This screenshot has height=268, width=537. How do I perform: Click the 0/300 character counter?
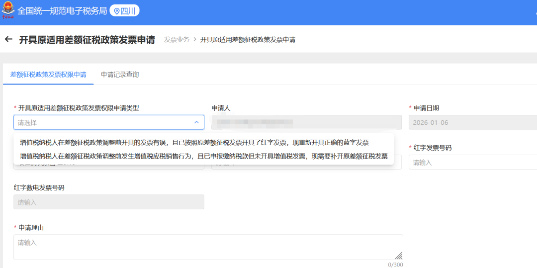395,265
